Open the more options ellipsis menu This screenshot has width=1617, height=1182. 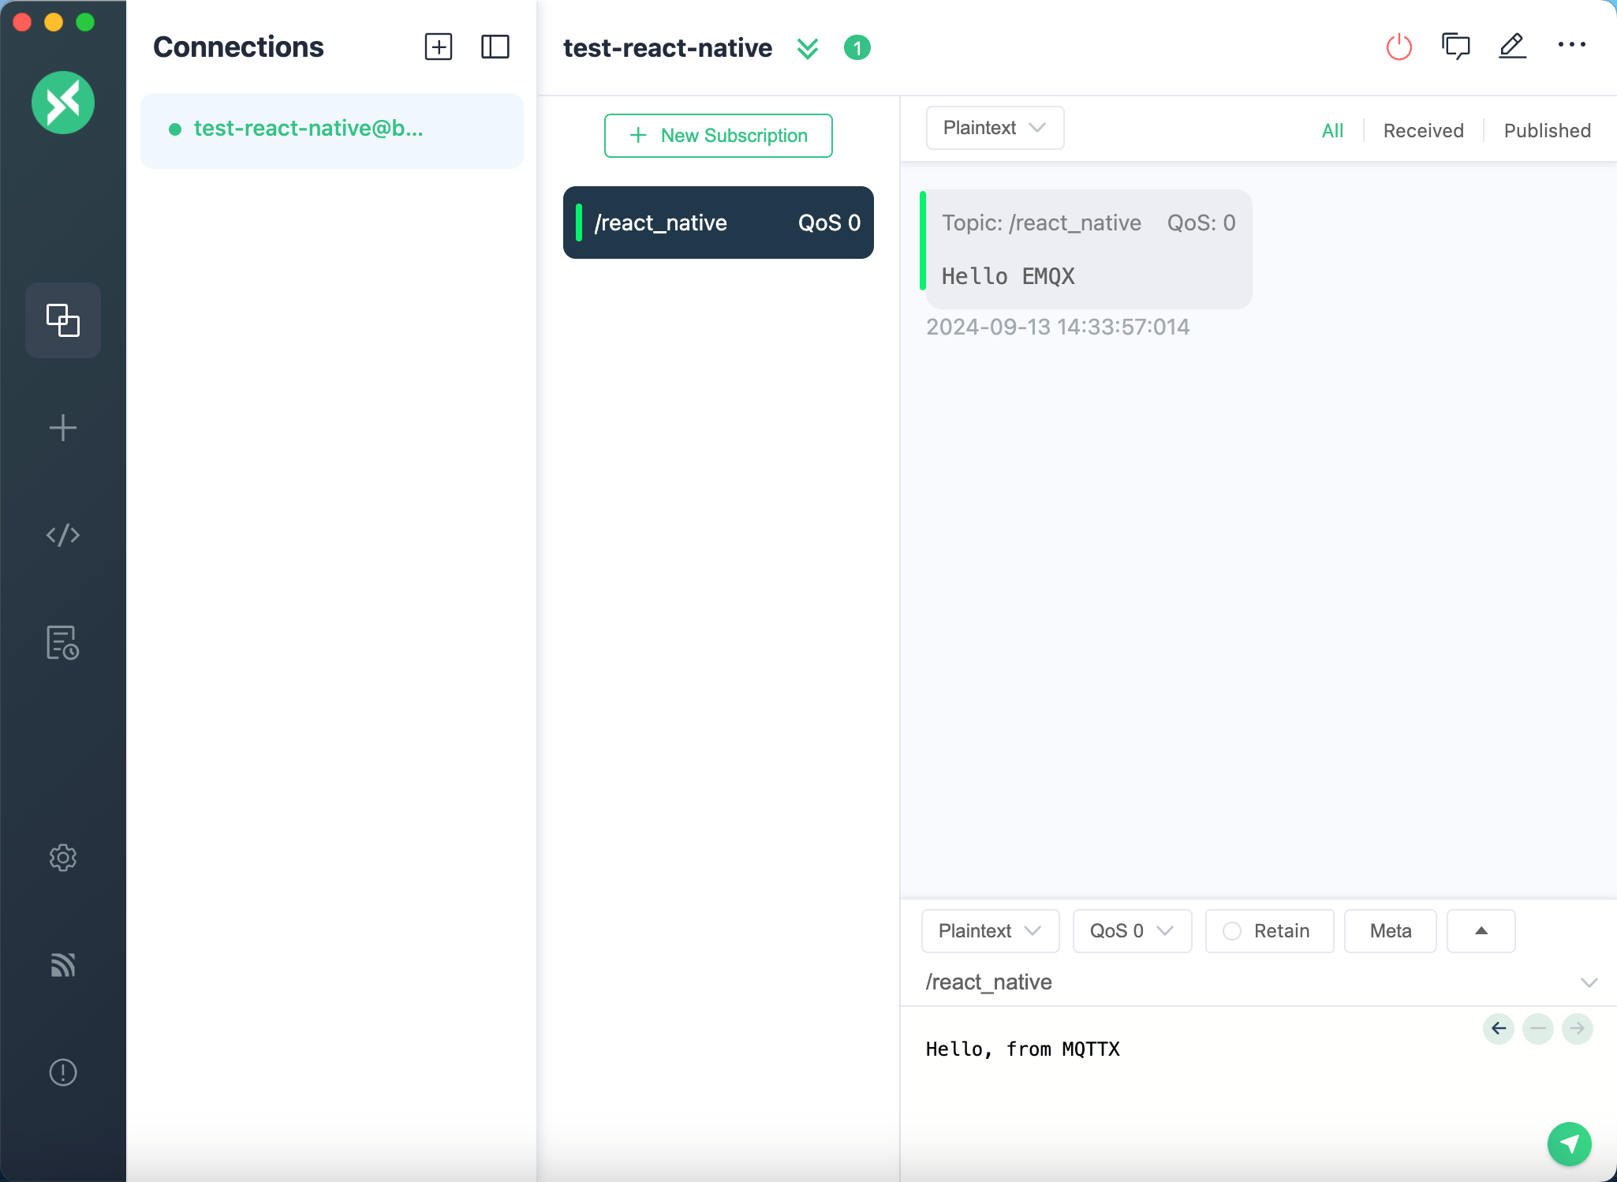click(x=1571, y=46)
